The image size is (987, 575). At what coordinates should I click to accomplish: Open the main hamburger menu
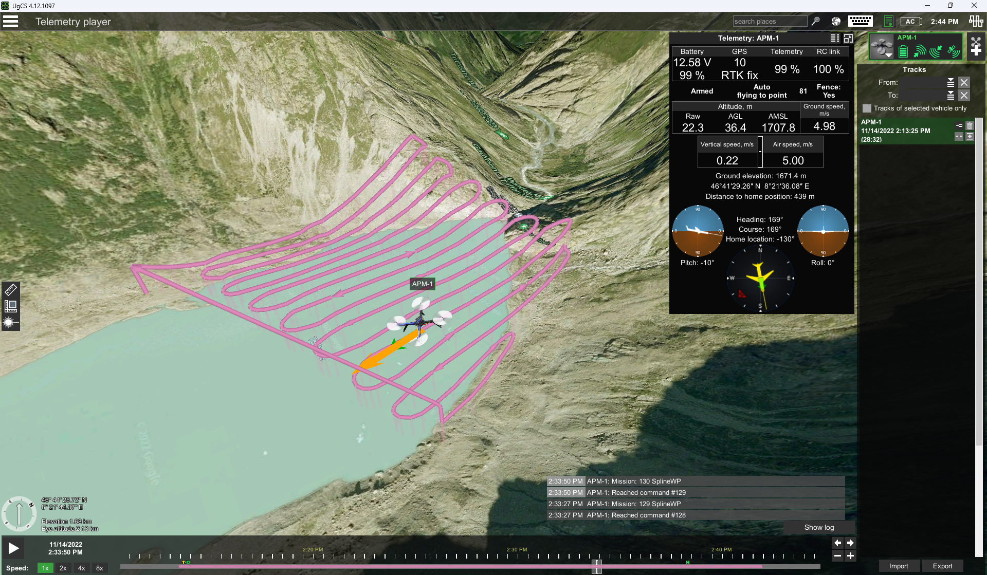coord(10,21)
